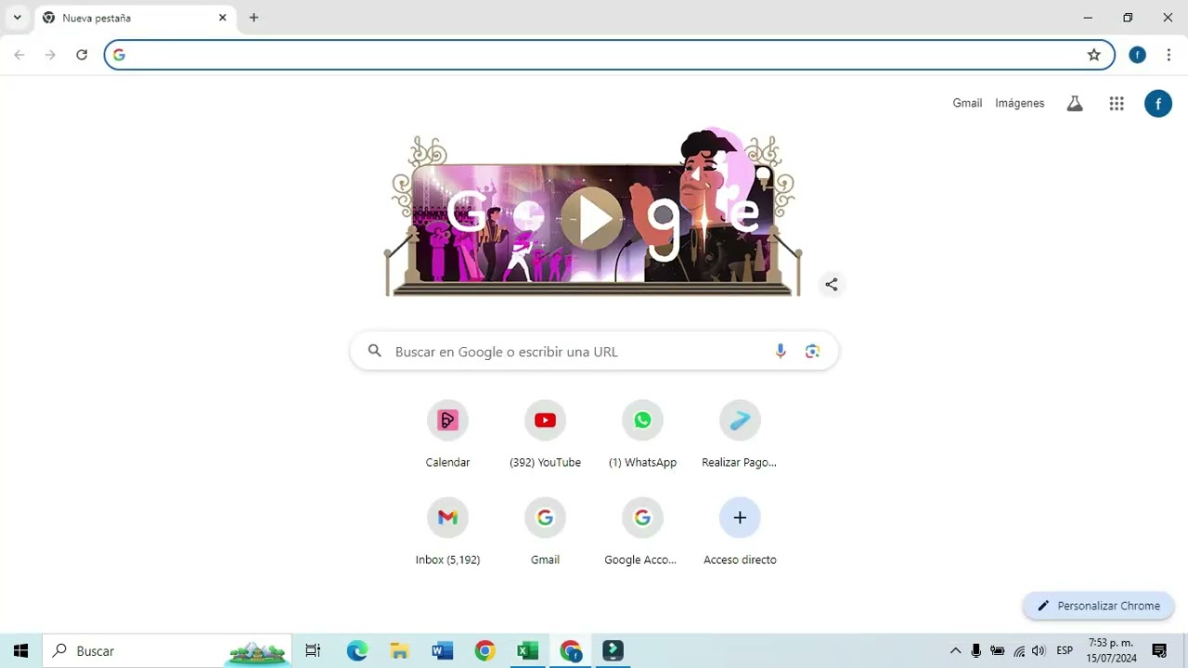Search by image with Google Lens
Viewport: 1188px width, 668px height.
point(813,351)
